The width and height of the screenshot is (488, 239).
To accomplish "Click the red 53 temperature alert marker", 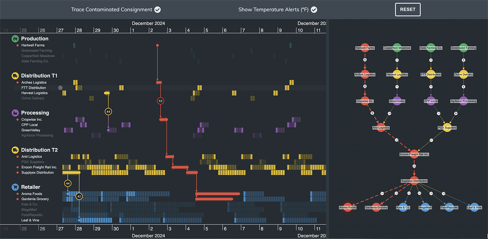I will coord(160,101).
